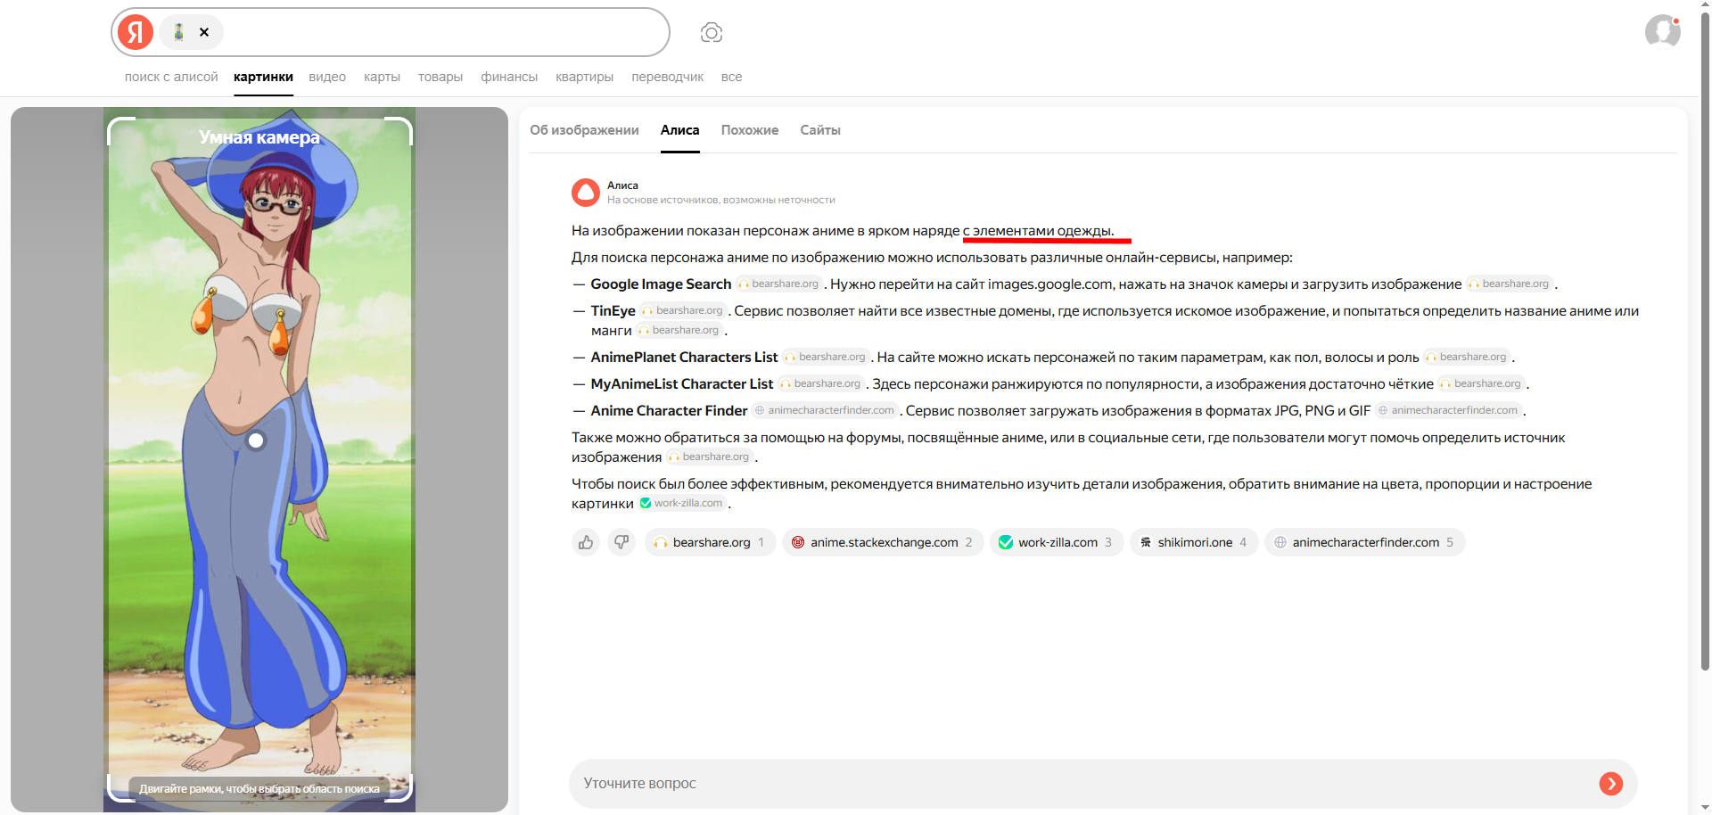This screenshot has width=1712, height=815.
Task: Click bearshare.org citation after TinEye
Action: click(684, 311)
